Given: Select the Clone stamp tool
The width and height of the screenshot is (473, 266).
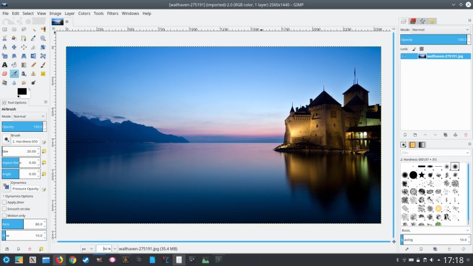Looking at the screenshot, I should [x=34, y=73].
